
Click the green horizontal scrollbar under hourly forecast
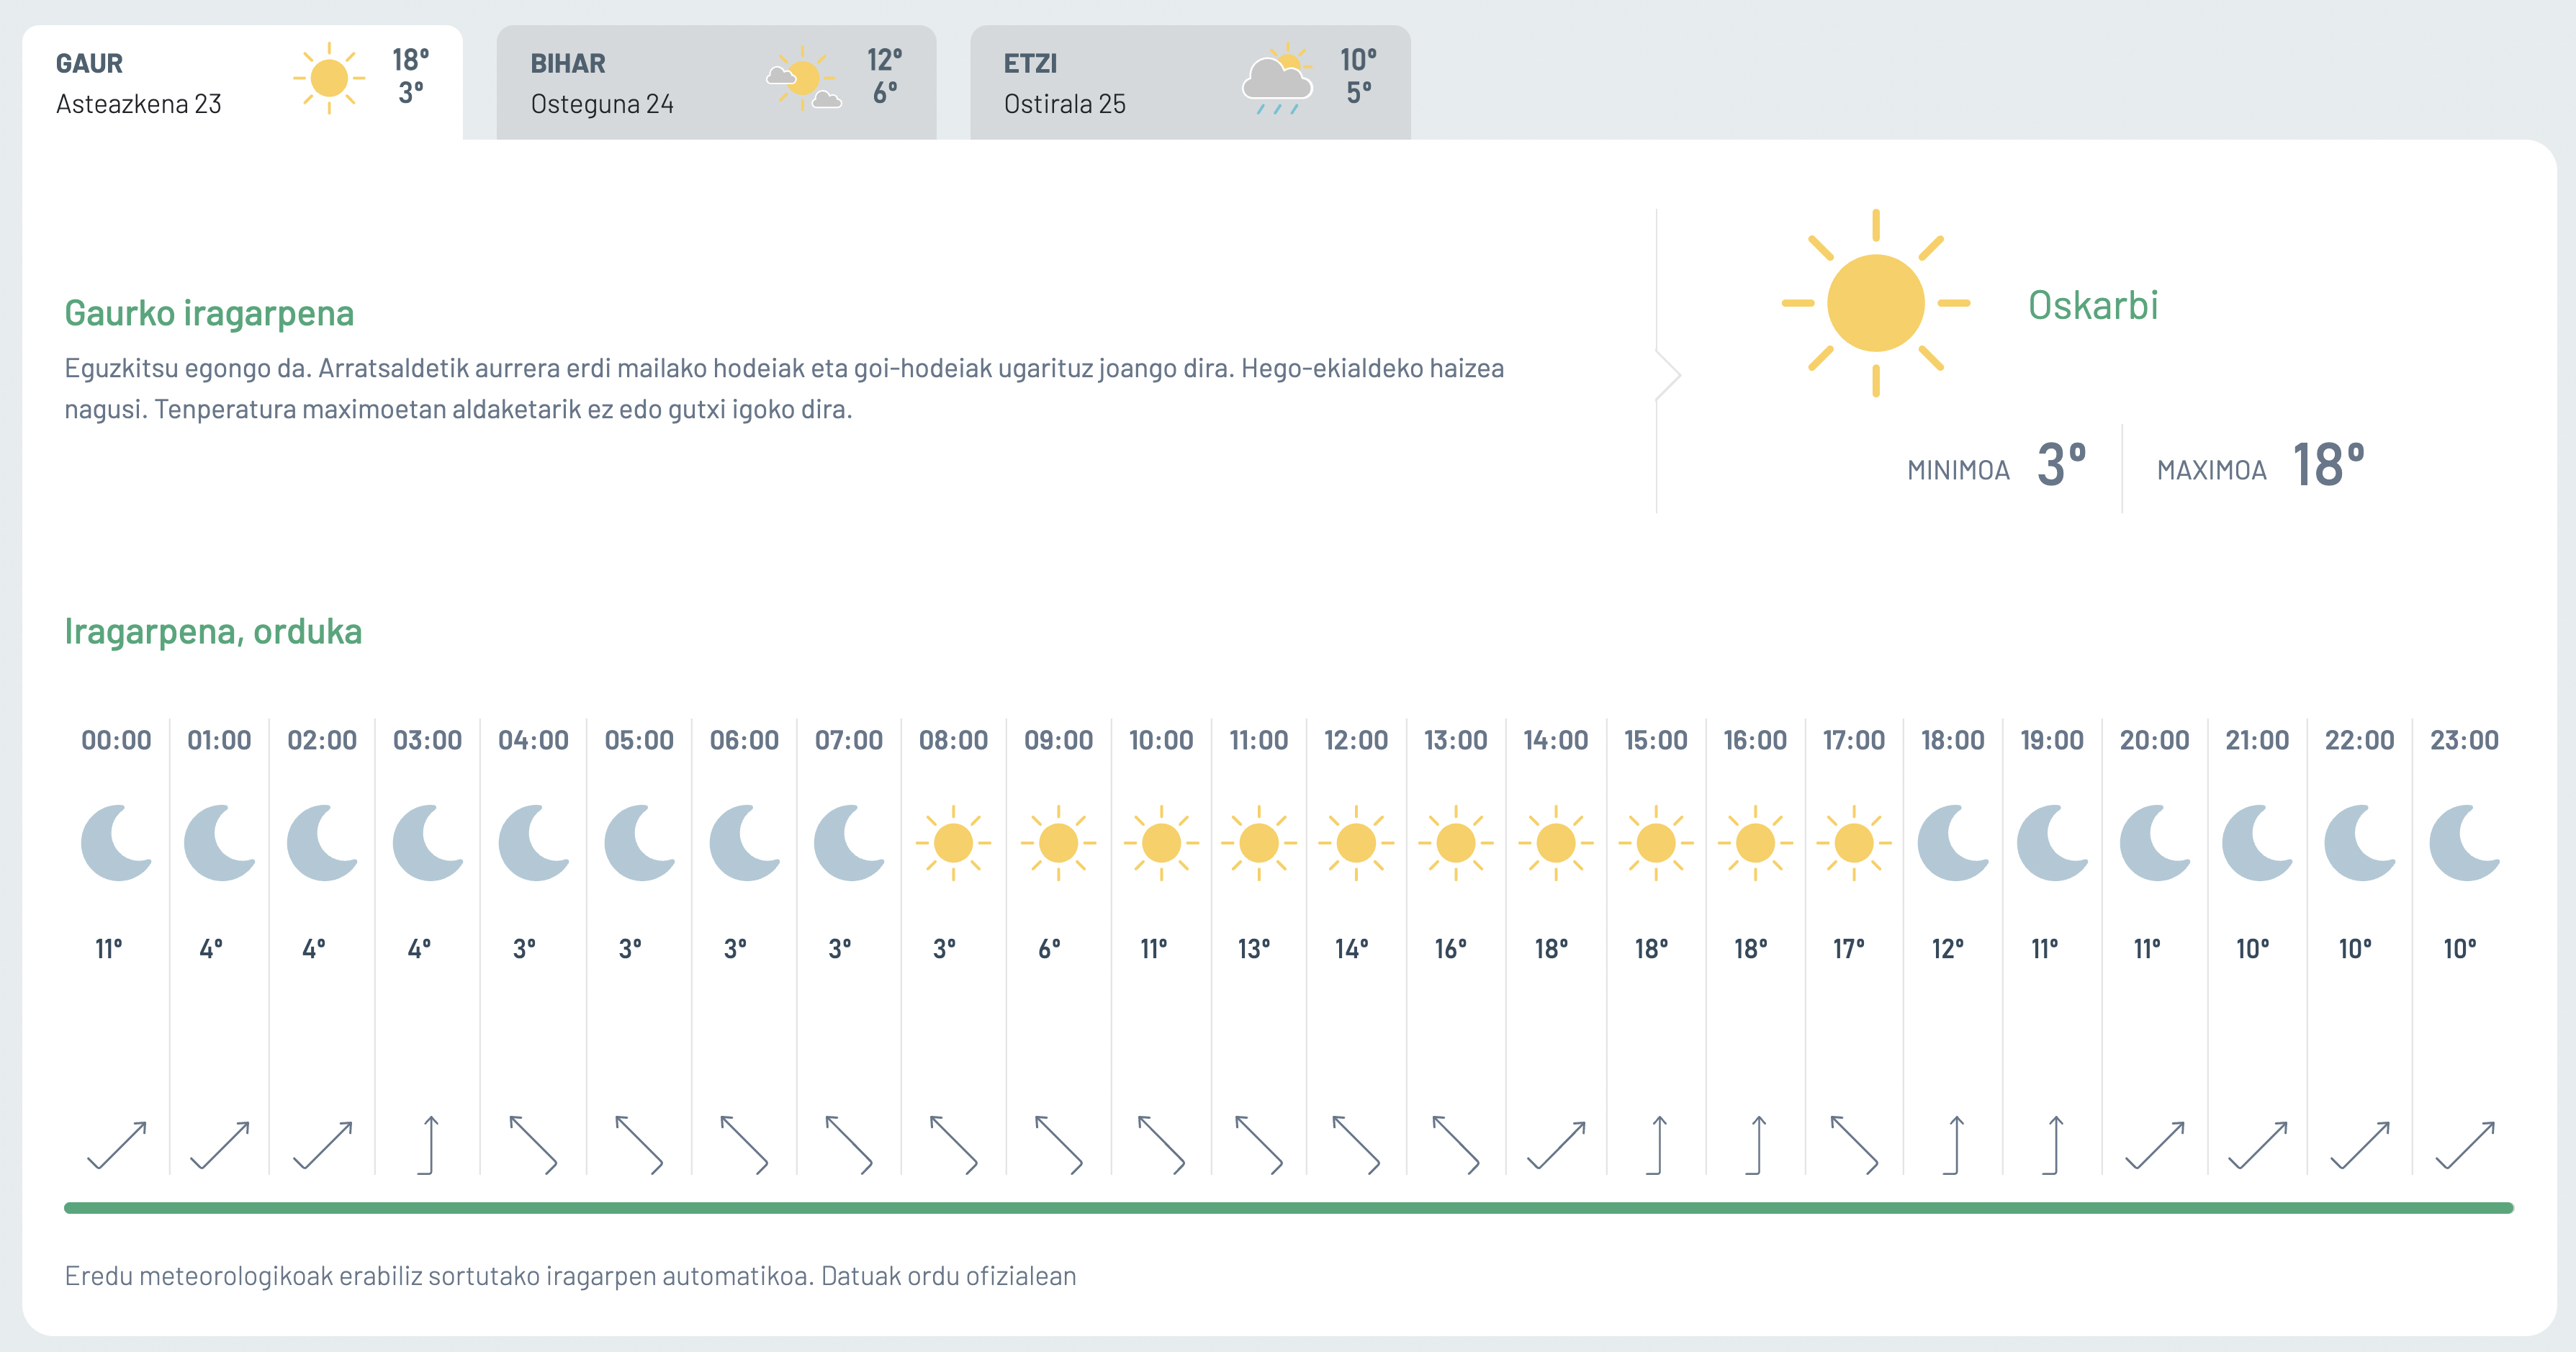tap(1288, 1208)
